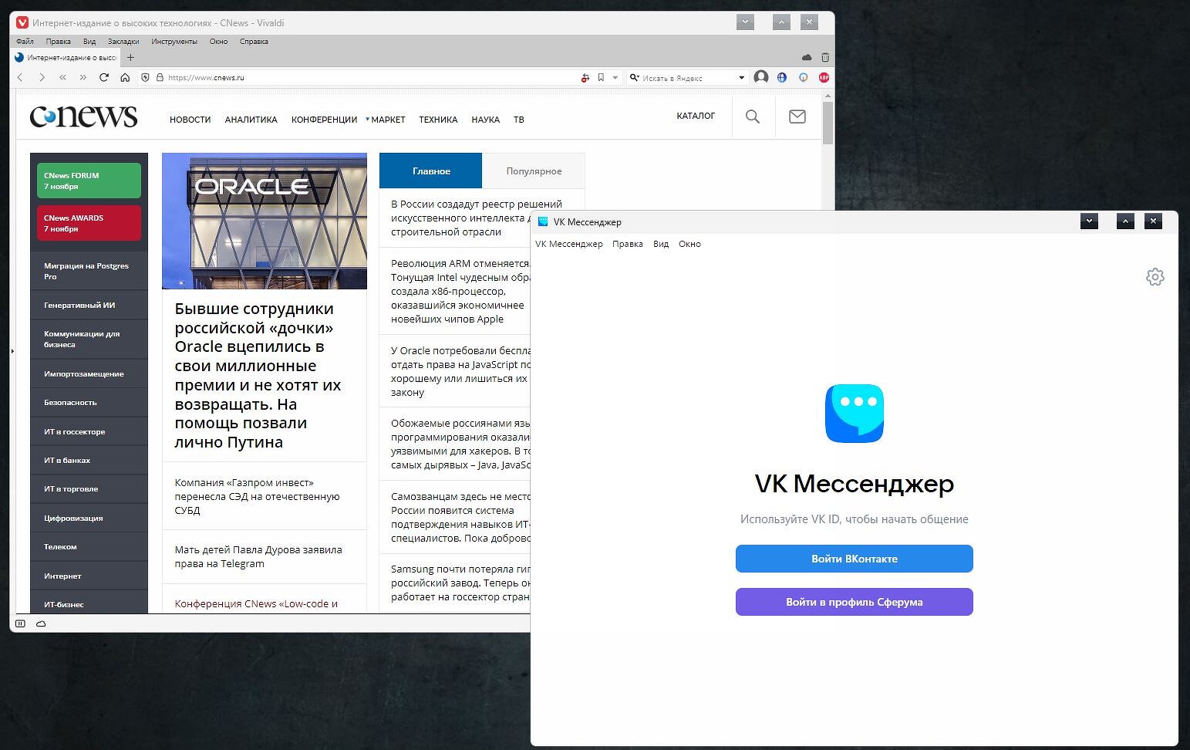Open address bar history dropdown arrow
Image resolution: width=1190 pixels, height=750 pixels.
pos(615,77)
